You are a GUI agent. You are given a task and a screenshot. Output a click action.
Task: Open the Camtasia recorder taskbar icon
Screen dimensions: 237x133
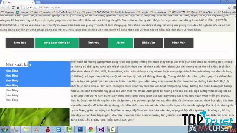(x=112, y=129)
